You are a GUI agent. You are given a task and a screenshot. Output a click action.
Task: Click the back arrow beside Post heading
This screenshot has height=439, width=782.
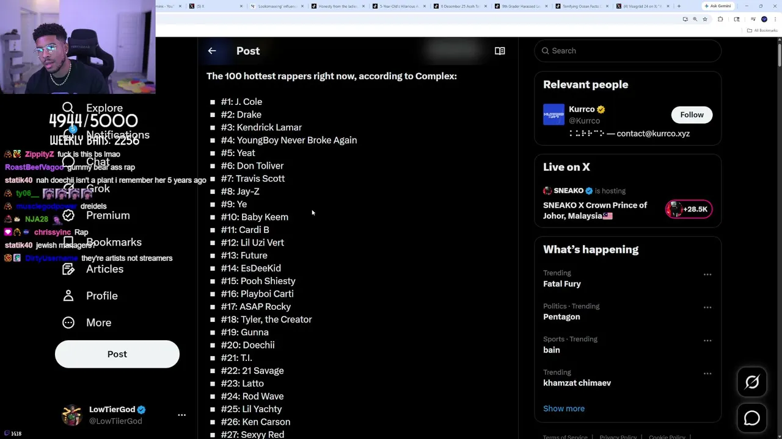212,51
